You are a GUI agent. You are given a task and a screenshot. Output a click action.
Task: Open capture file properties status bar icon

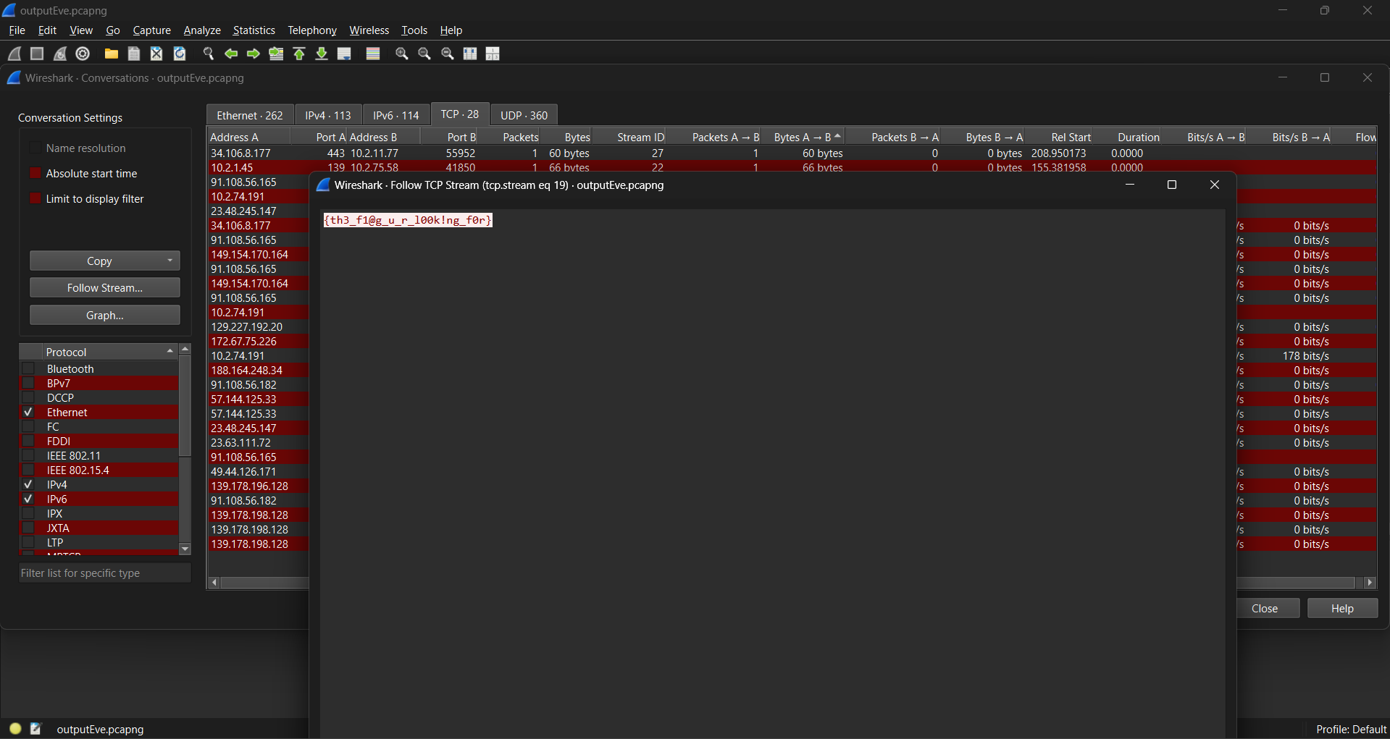click(x=36, y=729)
